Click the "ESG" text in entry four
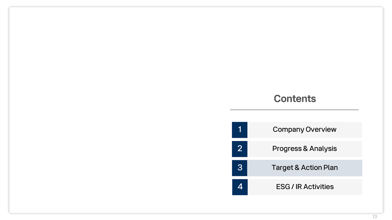392x220 pixels. (283, 187)
